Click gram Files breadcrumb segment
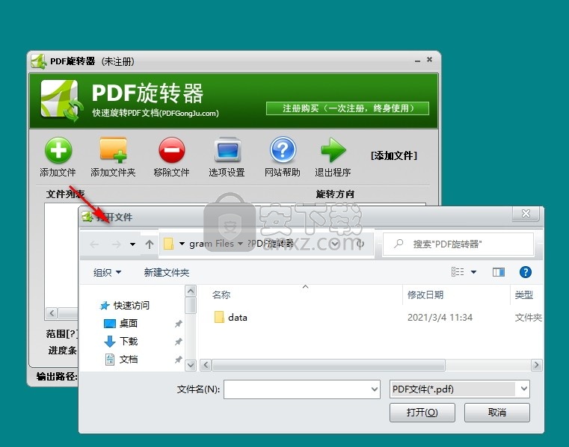Viewport: 569px width, 447px height. pyautogui.click(x=211, y=244)
